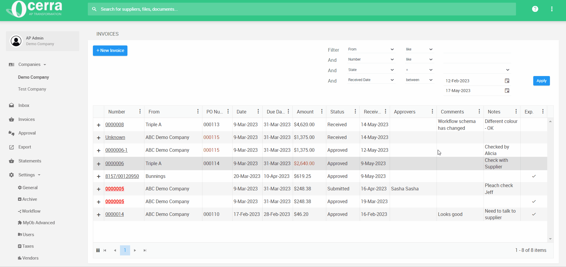Open the Exp. column options menu
This screenshot has width=566, height=267.
(x=543, y=111)
